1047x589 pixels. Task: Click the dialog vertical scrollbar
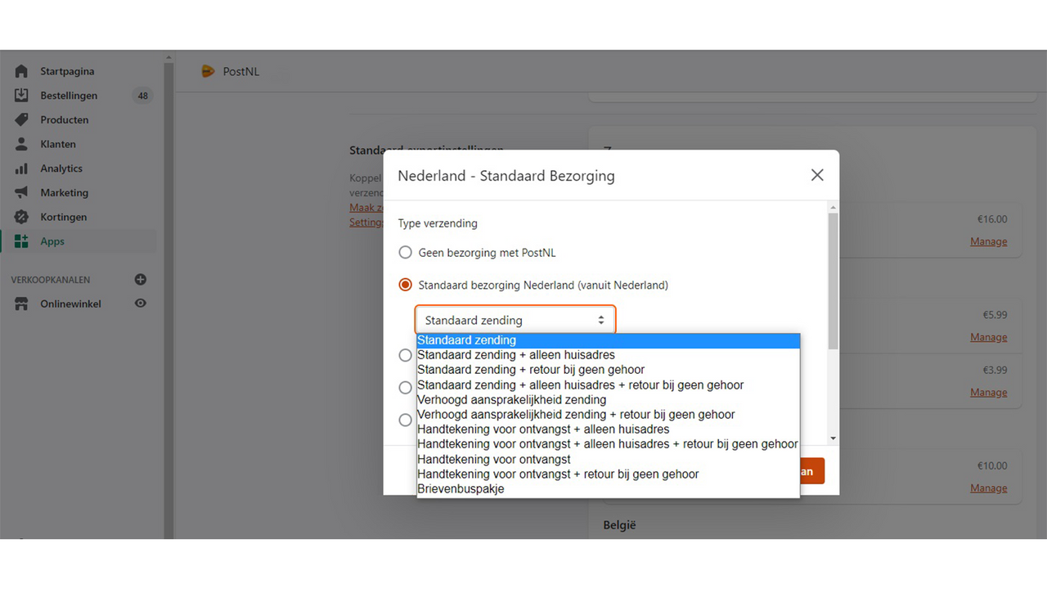point(833,281)
